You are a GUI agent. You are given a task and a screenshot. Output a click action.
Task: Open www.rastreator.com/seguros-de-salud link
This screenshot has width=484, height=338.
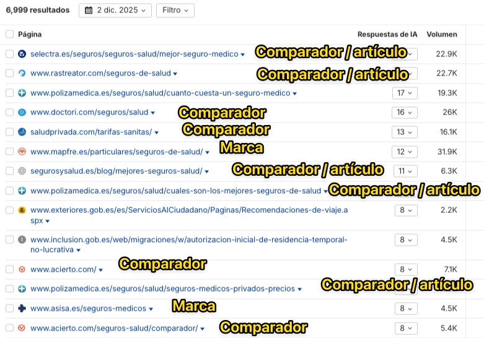100,74
